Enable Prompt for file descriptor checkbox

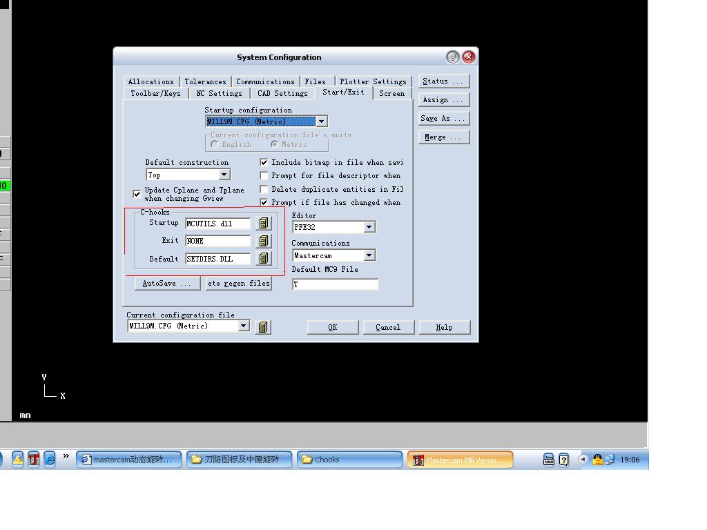pos(264,175)
